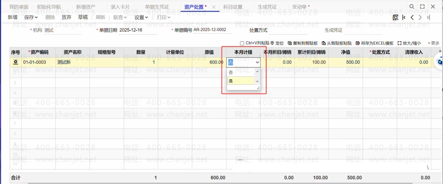Click the 草稿 toolbar button
443x184 pixels.
coord(83,17)
